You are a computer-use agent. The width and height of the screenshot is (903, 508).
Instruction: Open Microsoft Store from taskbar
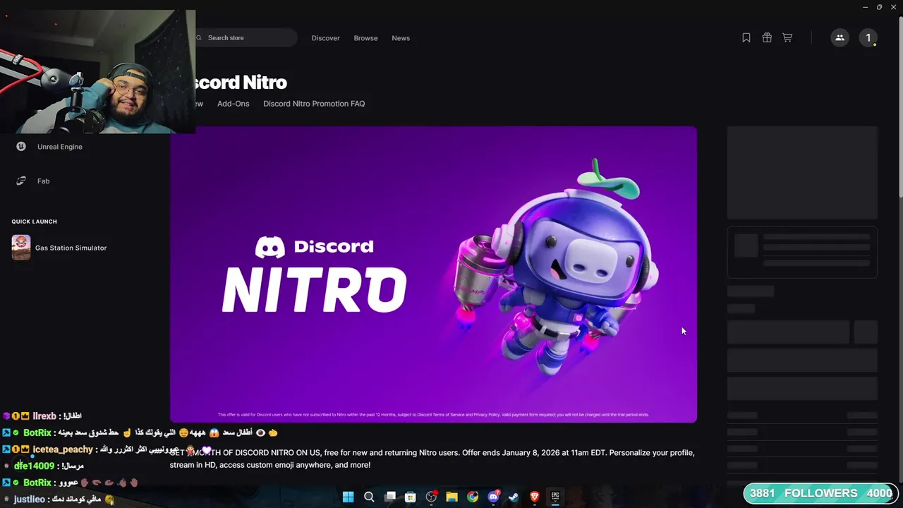coord(410,497)
